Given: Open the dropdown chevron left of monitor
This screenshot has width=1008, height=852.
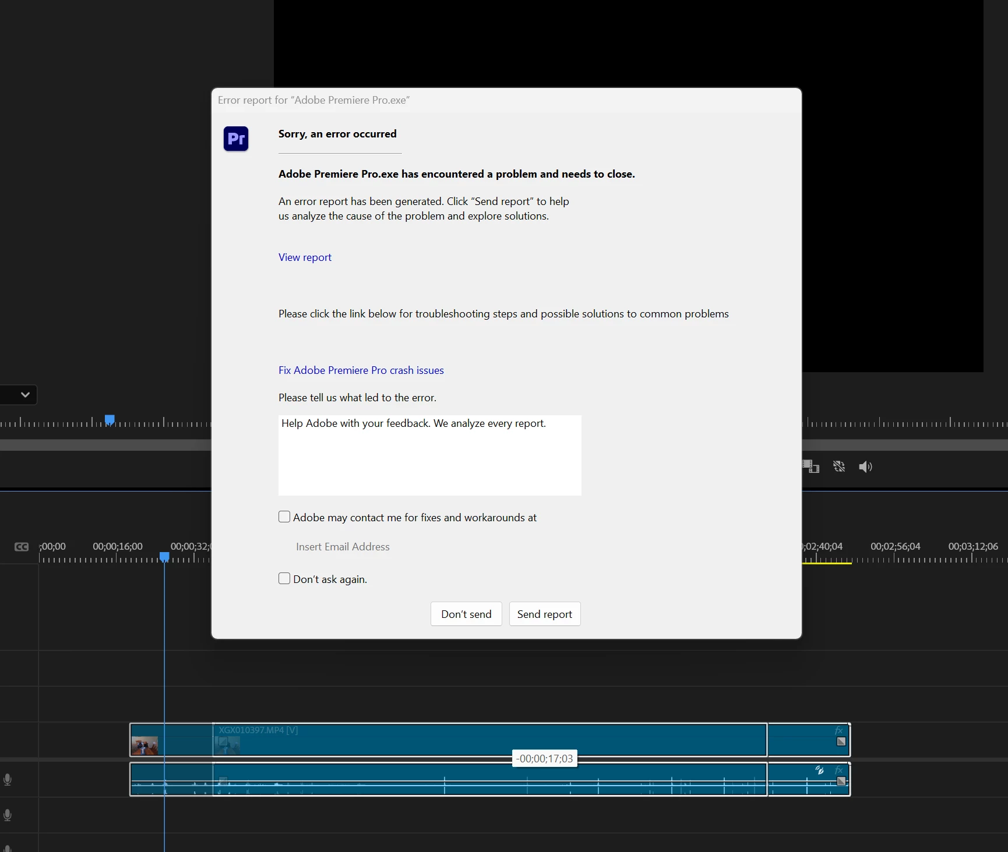Looking at the screenshot, I should tap(25, 394).
